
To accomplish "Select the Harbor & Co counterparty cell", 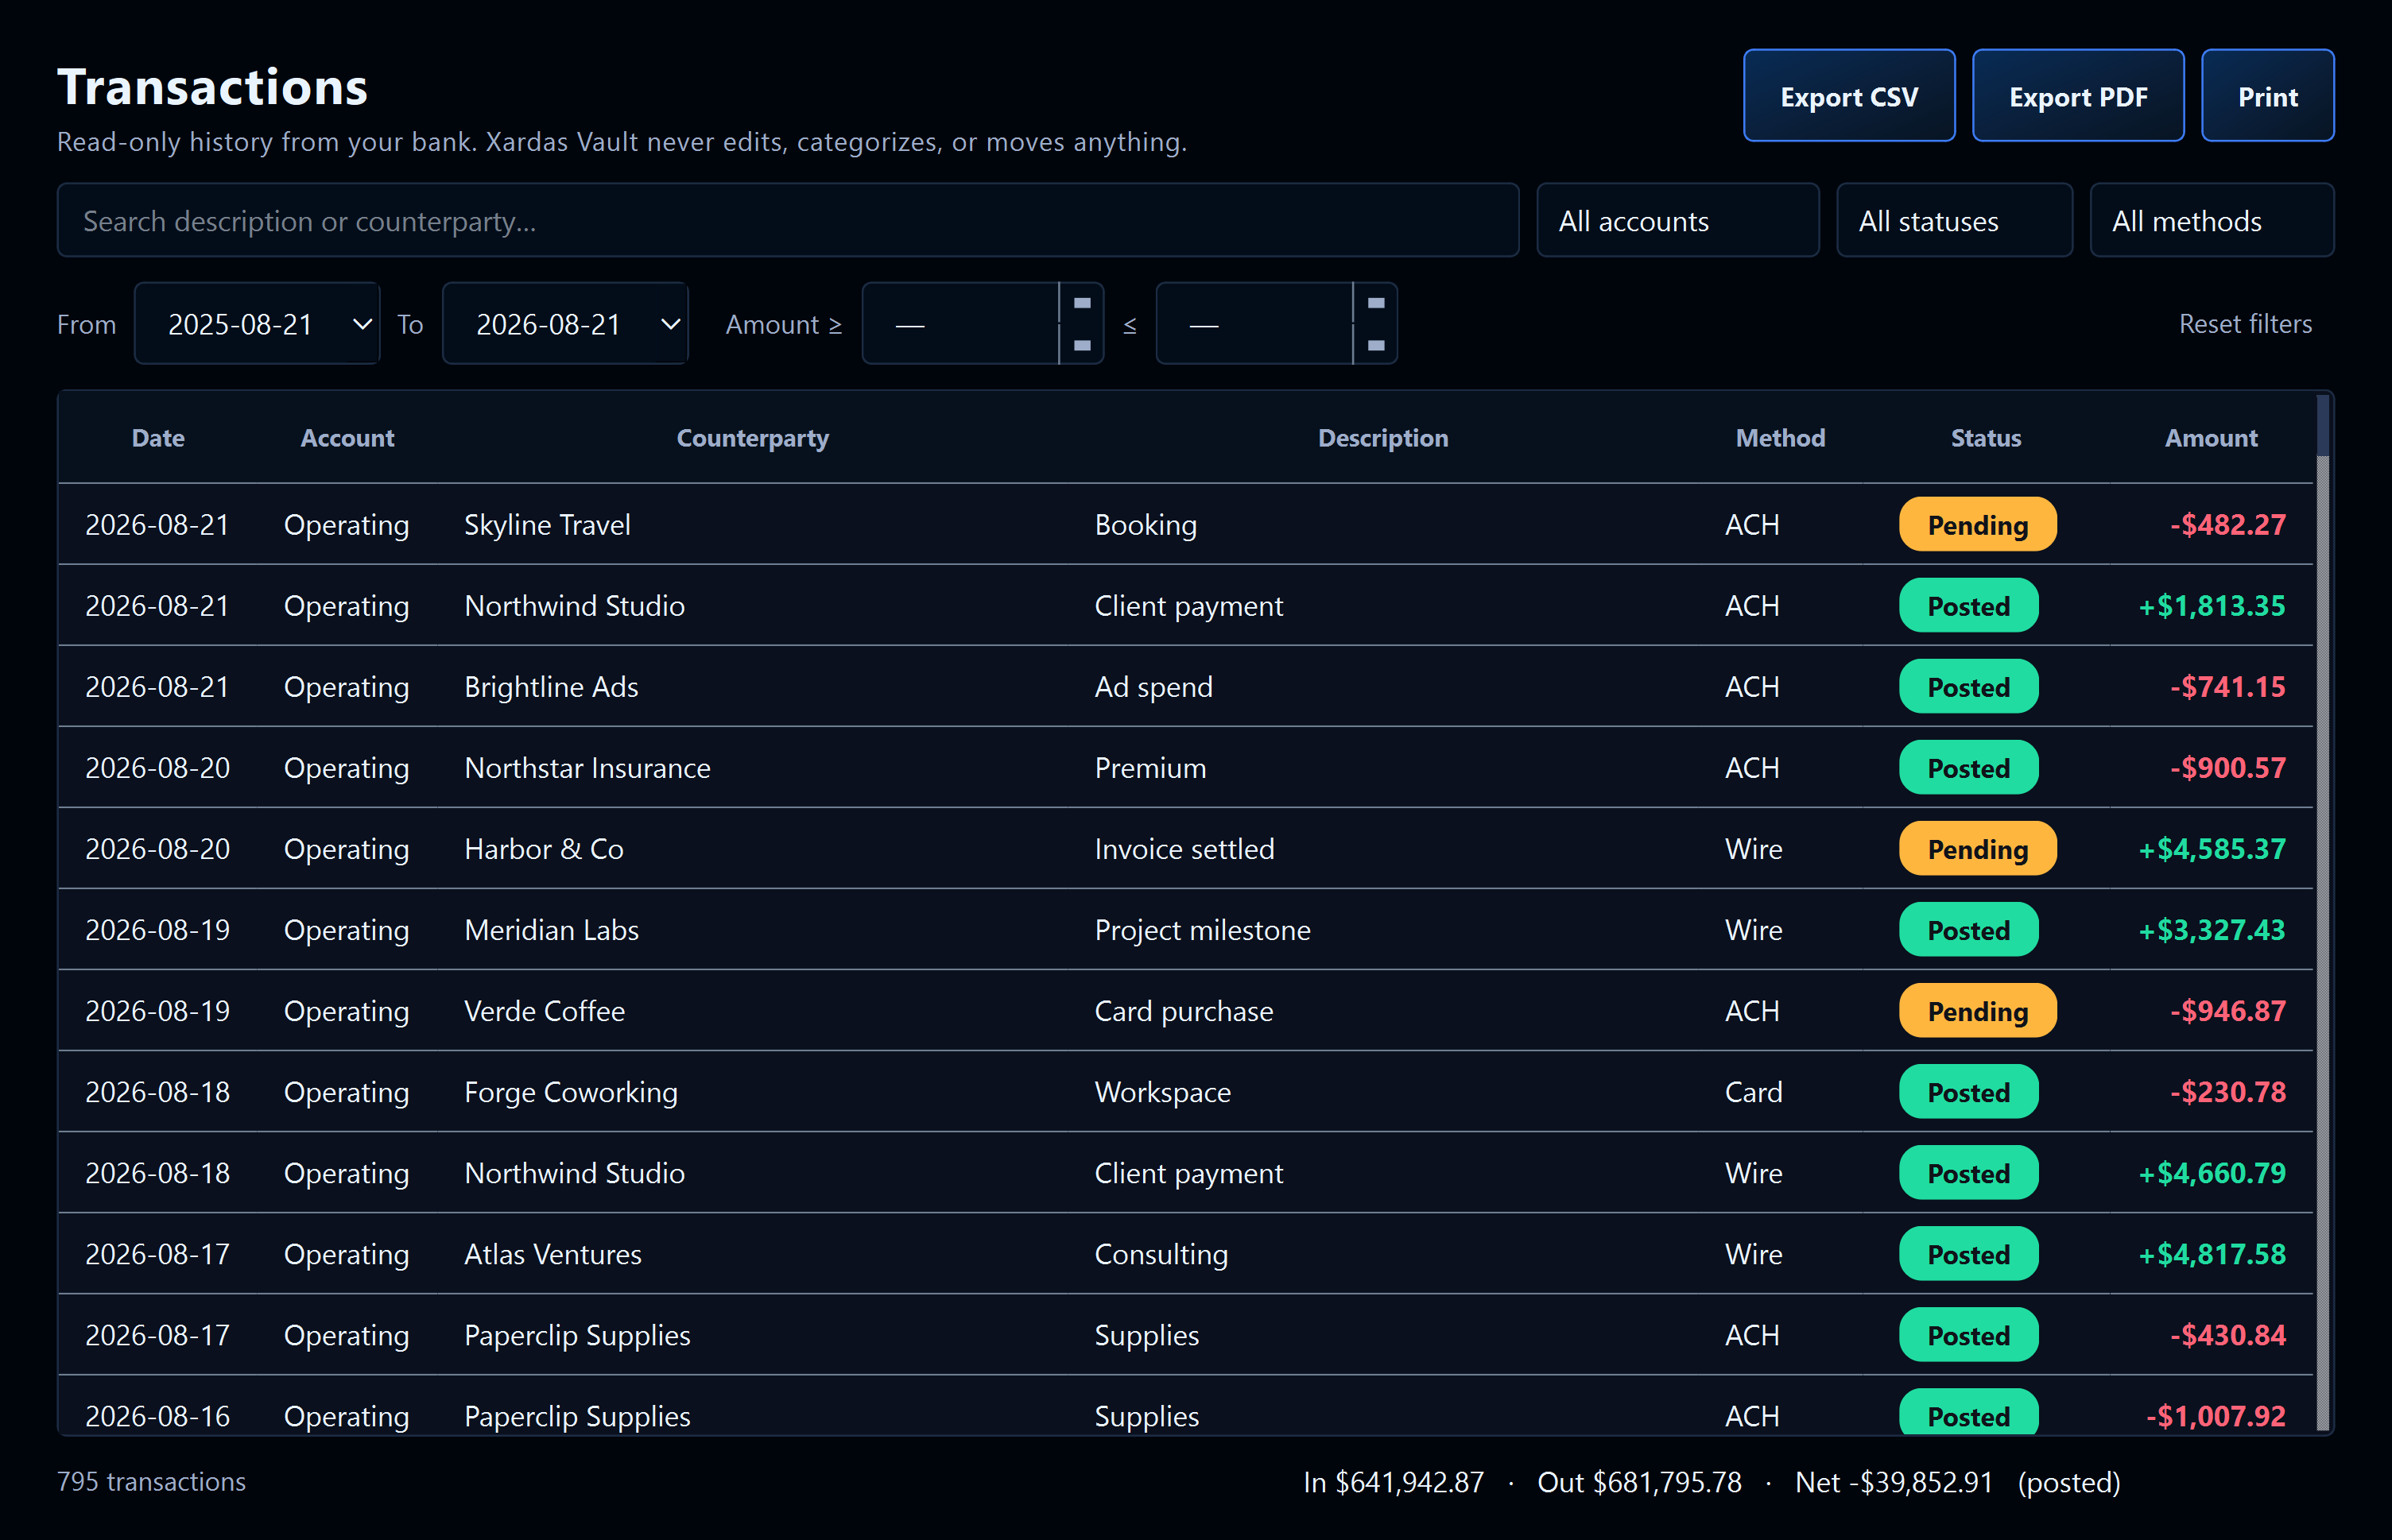I will (751, 849).
